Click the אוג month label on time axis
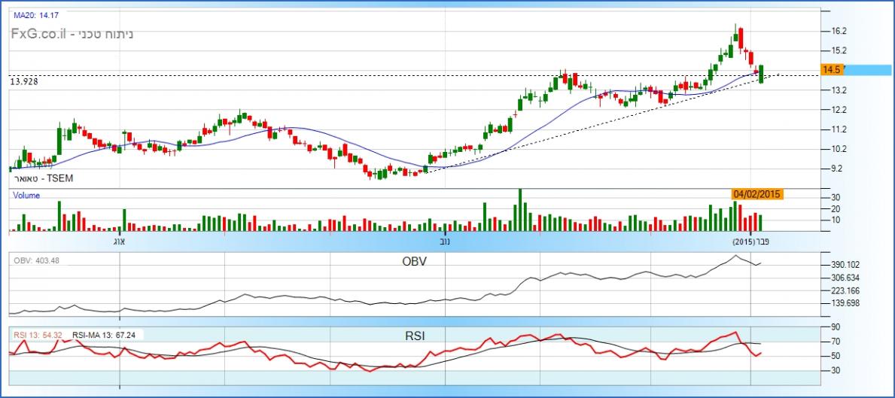 (x=117, y=242)
